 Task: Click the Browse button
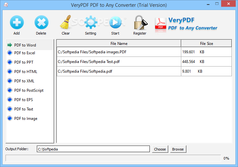tap(178, 149)
